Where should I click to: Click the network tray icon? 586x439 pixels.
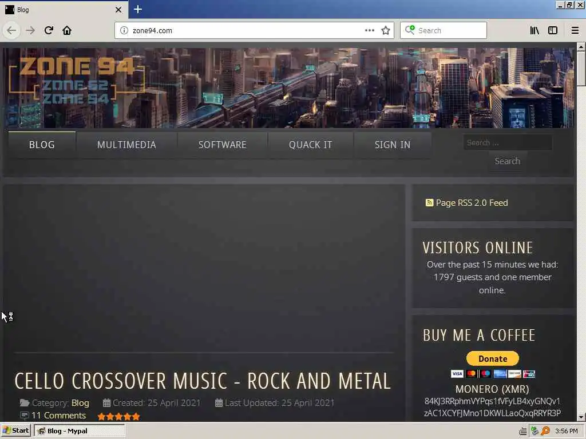[534, 431]
